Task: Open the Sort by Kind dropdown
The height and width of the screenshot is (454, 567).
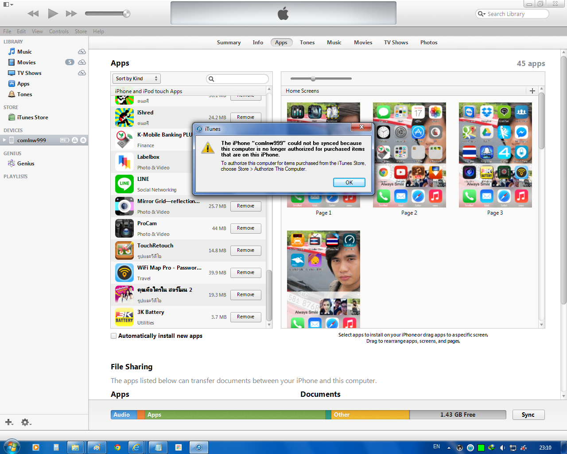Action: tap(136, 78)
